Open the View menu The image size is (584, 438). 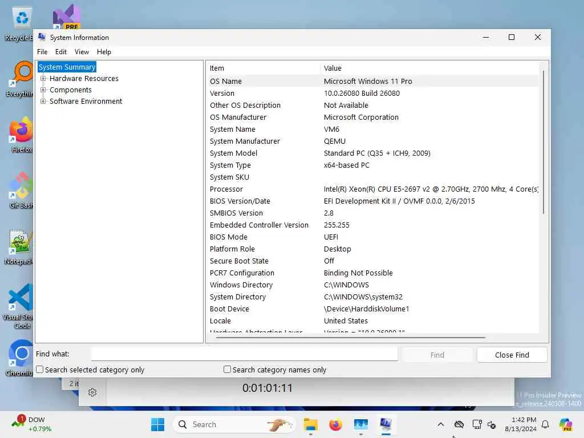82,52
